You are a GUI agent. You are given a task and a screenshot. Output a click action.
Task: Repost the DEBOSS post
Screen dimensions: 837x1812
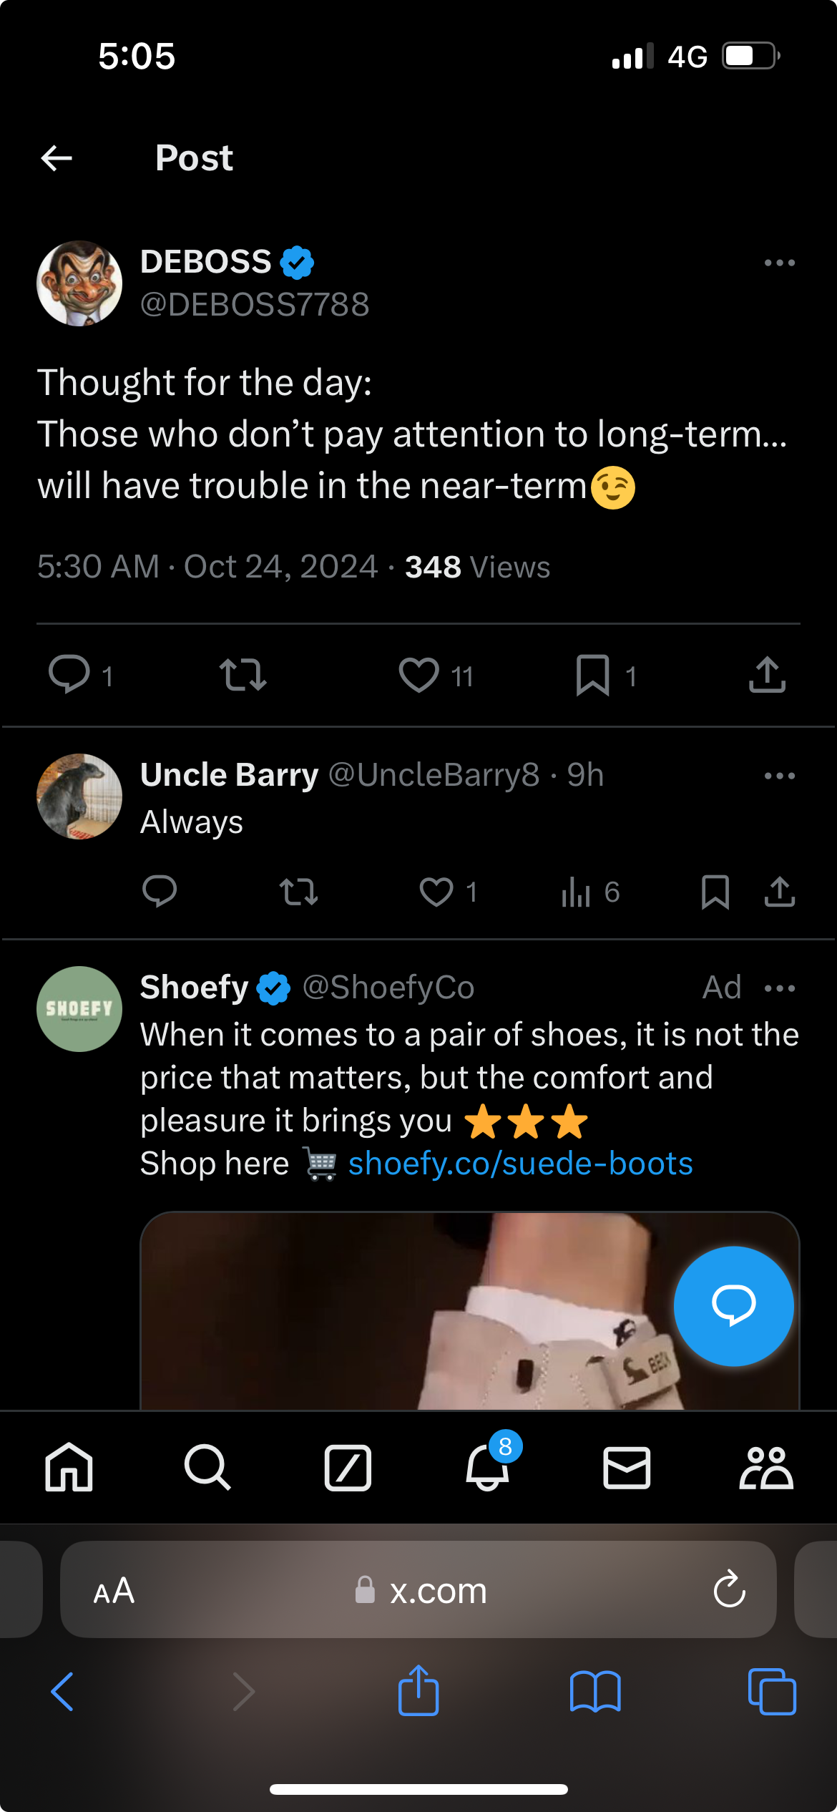243,675
